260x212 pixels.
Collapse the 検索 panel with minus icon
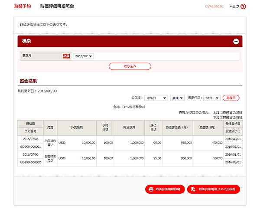(236, 42)
